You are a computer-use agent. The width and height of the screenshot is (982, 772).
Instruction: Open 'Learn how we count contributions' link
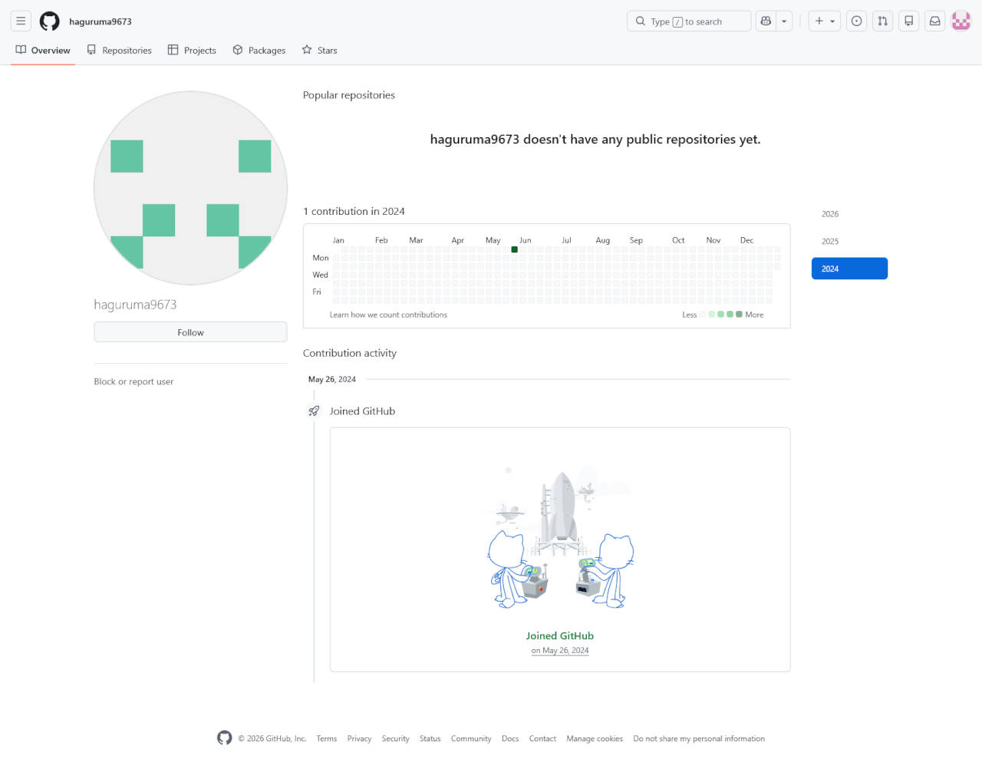388,315
